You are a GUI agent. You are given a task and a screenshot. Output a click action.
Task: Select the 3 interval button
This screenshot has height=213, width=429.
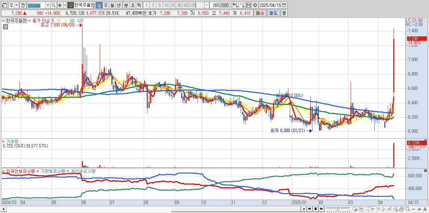click(153, 5)
